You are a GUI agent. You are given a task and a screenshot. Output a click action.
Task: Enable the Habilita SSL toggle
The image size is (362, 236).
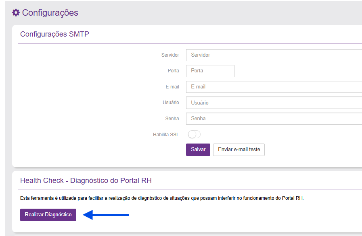tap(194, 135)
